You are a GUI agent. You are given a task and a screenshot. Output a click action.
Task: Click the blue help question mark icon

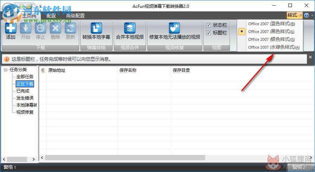(x=306, y=15)
